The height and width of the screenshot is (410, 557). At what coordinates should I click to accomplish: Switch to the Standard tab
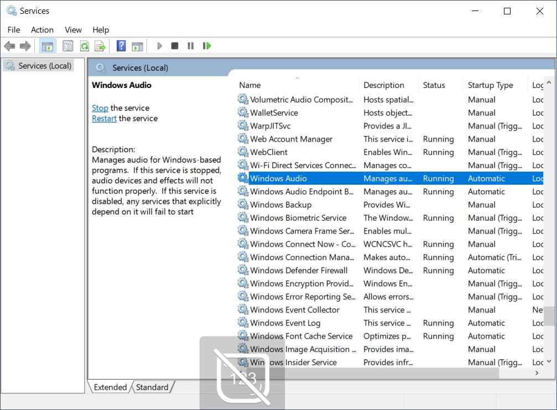[152, 387]
